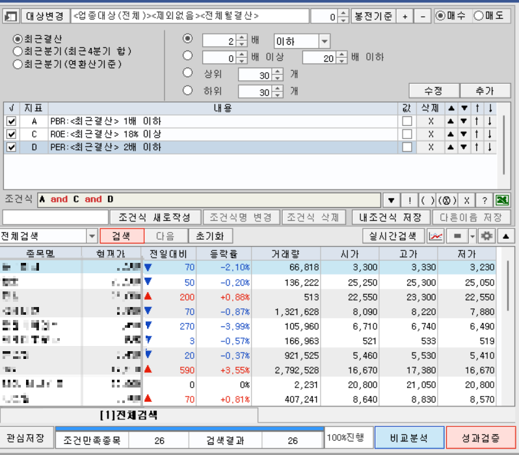Click the 봉전기준 button

pyautogui.click(x=373, y=16)
